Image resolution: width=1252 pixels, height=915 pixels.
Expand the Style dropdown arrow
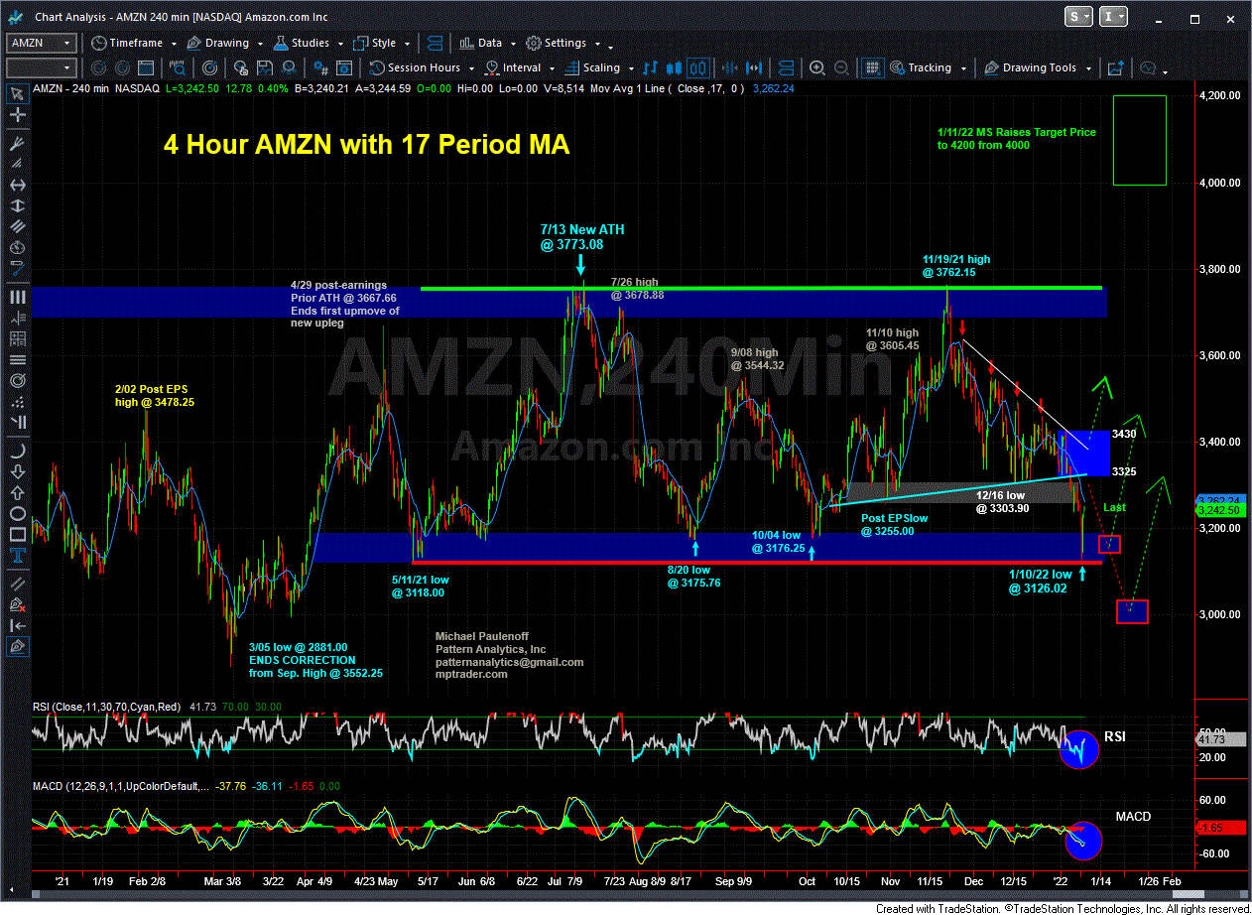tap(407, 44)
